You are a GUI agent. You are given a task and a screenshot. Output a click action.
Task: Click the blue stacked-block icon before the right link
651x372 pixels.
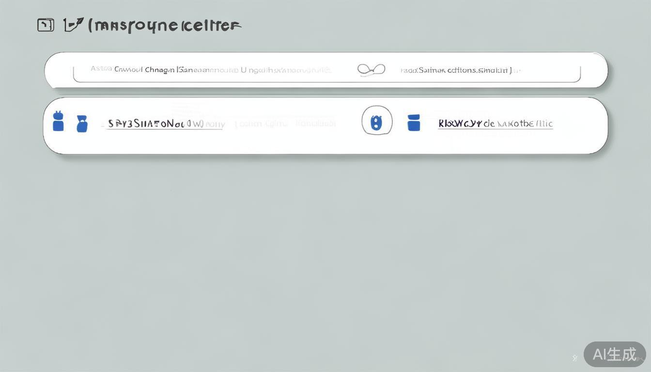click(414, 123)
